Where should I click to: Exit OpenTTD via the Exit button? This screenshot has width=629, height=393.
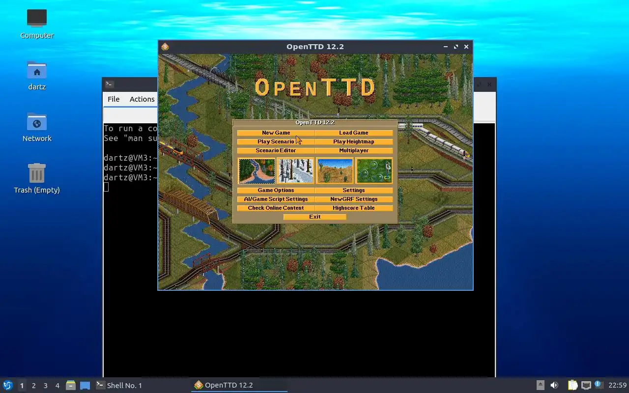(315, 217)
